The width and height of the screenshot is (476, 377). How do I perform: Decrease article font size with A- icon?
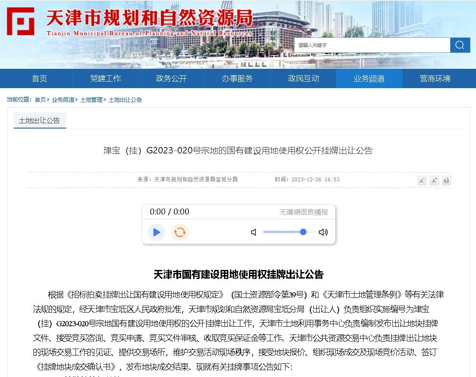(422, 181)
